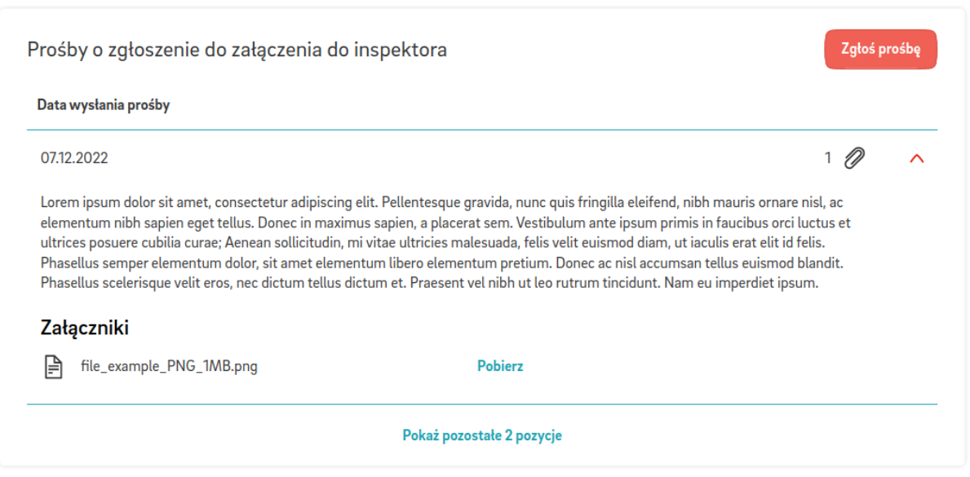970x477 pixels.
Task: Click the Prośby o zgłoszenie panel title
Action: click(237, 50)
